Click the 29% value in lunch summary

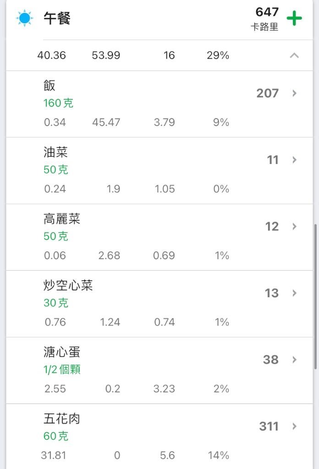tap(218, 55)
